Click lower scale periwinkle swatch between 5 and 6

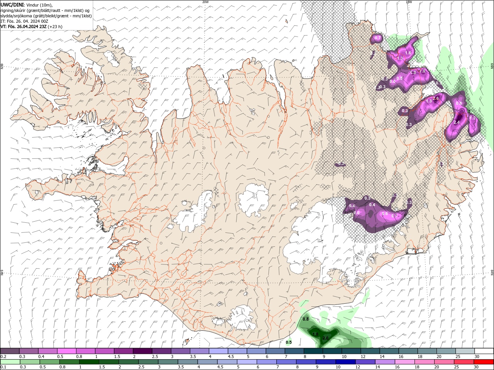pyautogui.click(x=247, y=362)
